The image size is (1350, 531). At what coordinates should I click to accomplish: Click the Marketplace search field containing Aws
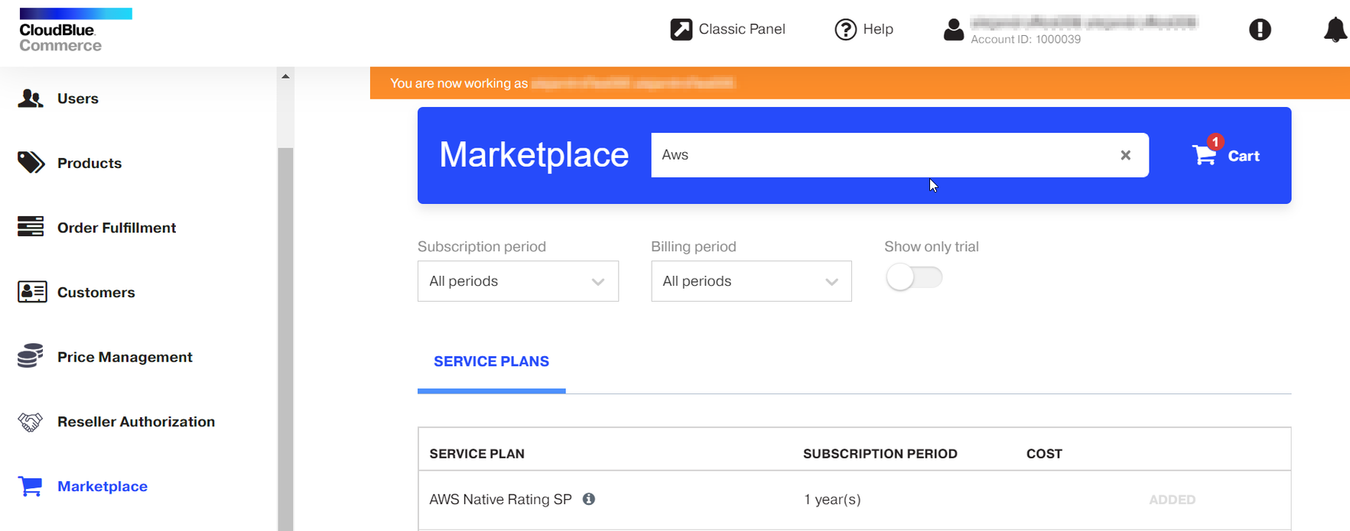pos(899,155)
